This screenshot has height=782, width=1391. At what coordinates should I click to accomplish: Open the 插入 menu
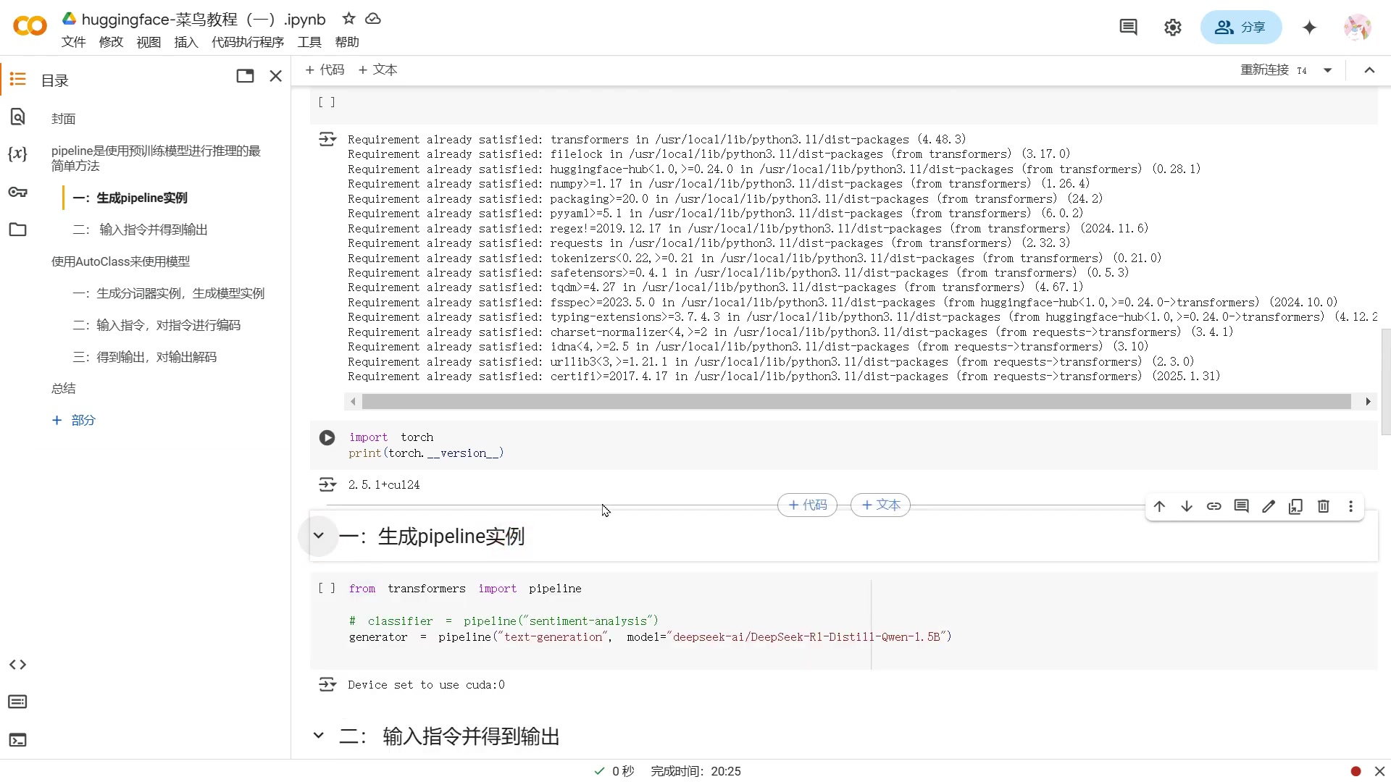[186, 42]
